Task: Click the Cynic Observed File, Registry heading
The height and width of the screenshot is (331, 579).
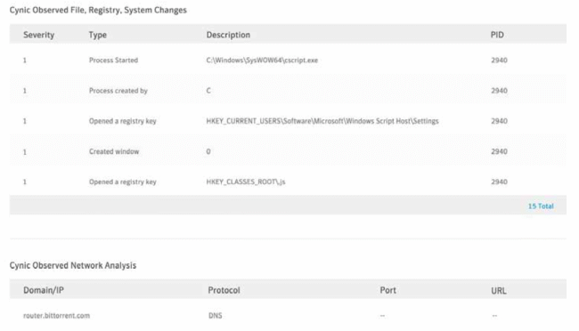Action: point(98,10)
